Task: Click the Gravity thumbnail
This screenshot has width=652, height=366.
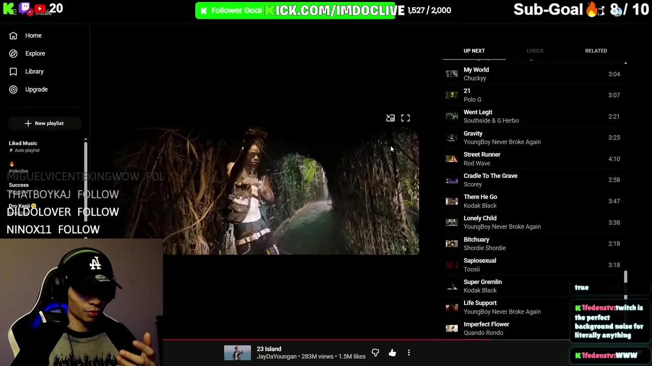Action: (452, 138)
